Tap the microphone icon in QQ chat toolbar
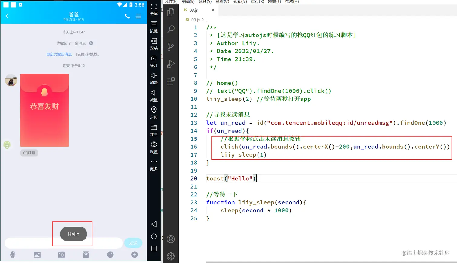 pyautogui.click(x=13, y=255)
